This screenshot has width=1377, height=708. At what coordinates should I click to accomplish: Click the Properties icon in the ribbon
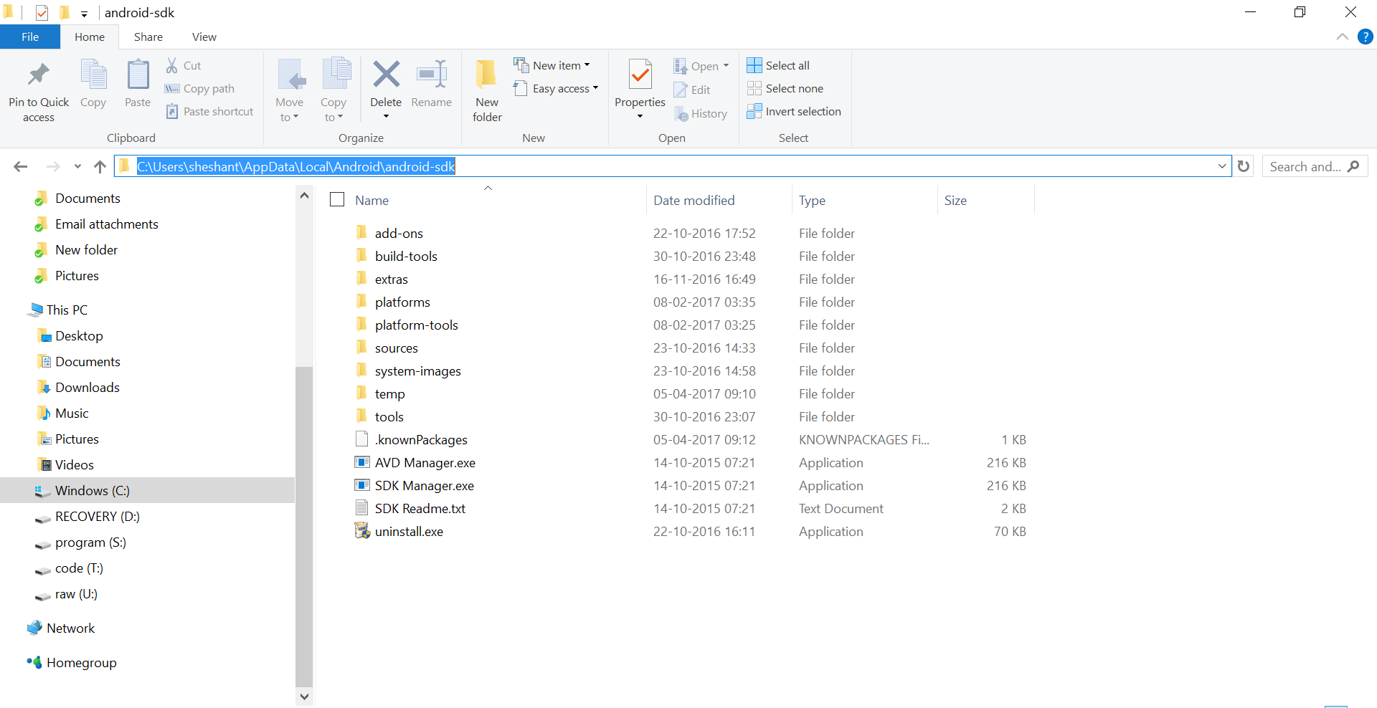tap(640, 75)
